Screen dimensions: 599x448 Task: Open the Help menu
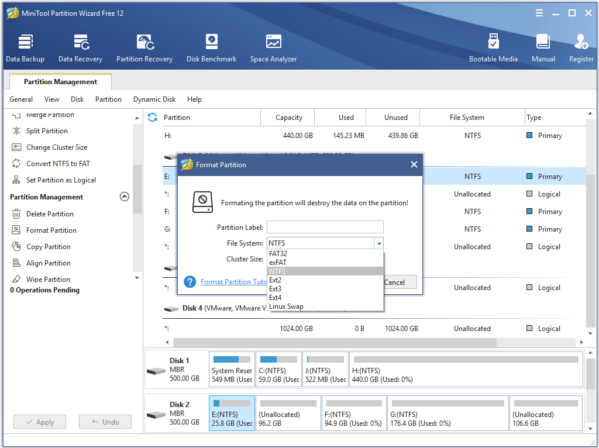(x=194, y=99)
